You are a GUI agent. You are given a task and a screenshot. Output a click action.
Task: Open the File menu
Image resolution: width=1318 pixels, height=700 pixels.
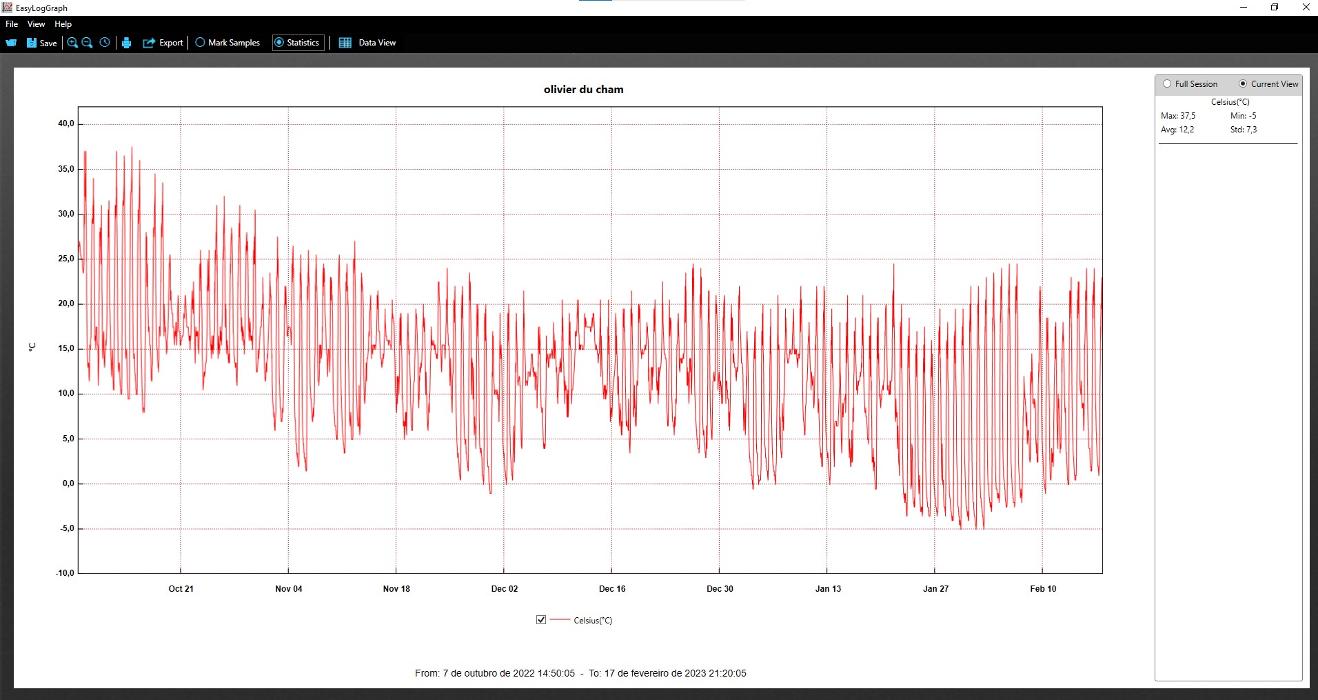tap(12, 24)
